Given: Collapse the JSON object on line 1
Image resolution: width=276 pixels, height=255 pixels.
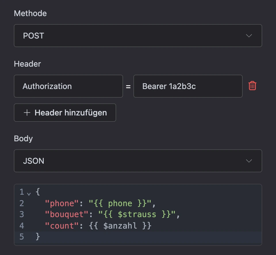Looking at the screenshot, I should click(x=29, y=194).
